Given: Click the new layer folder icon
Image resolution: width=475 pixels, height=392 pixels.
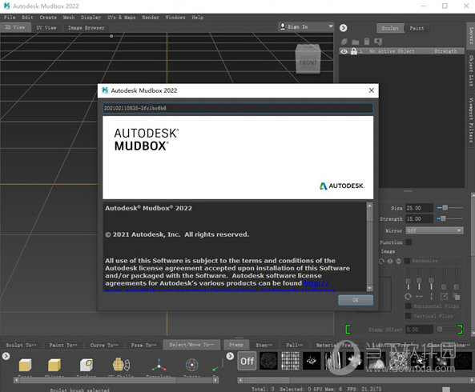Looking at the screenshot, I should click(356, 42).
